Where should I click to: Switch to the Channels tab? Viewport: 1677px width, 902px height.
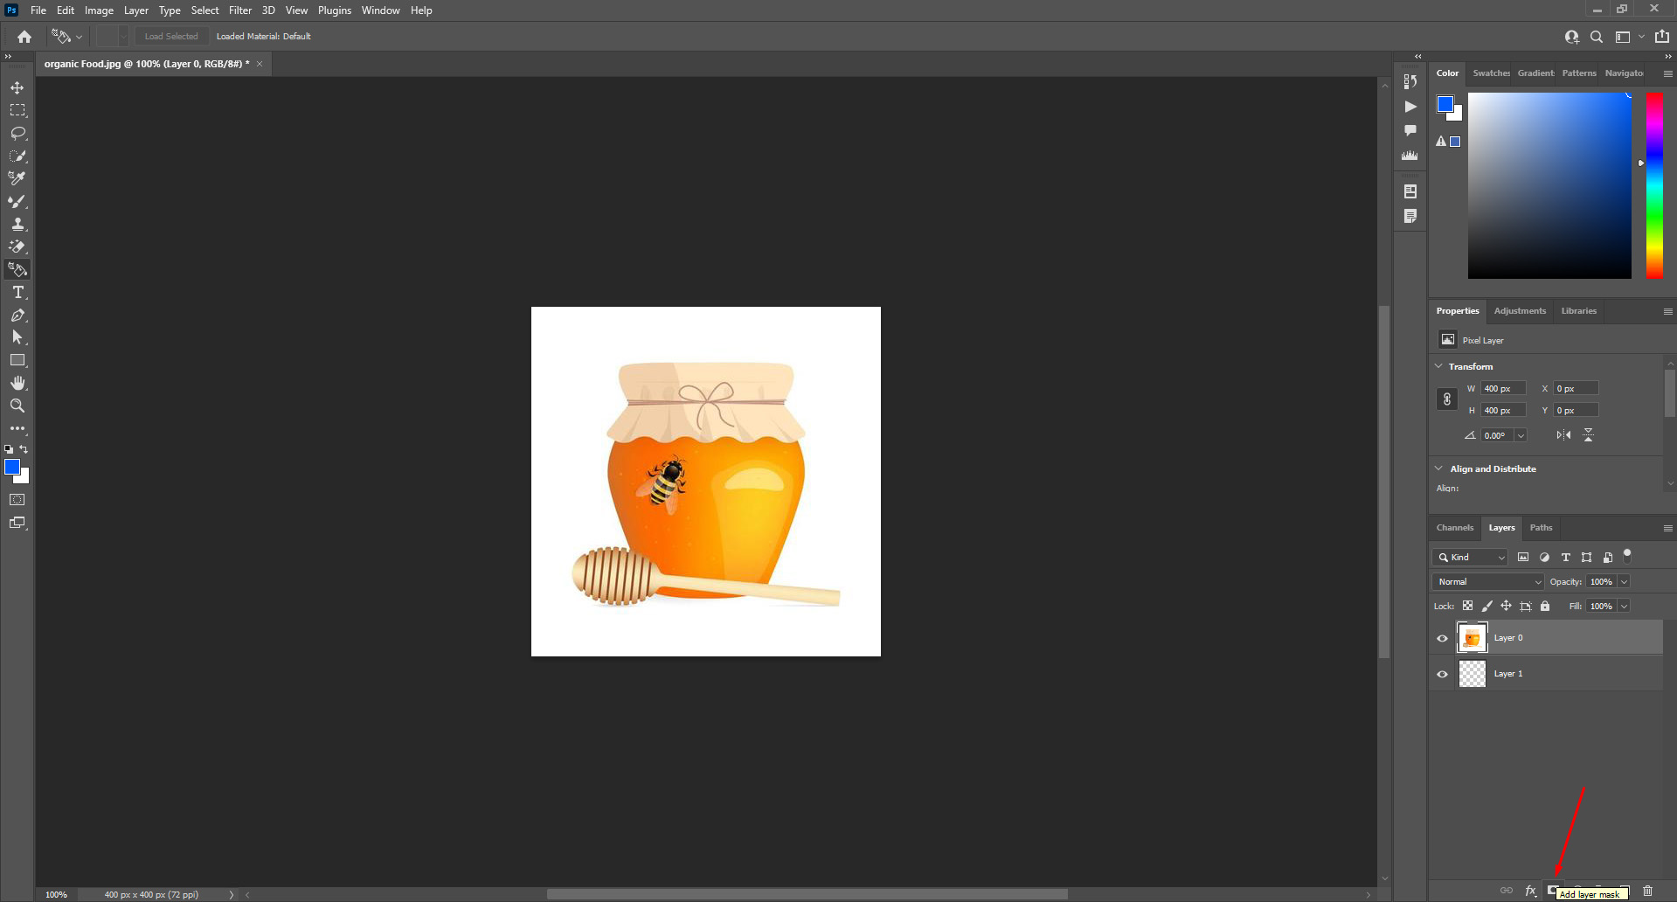click(1455, 528)
